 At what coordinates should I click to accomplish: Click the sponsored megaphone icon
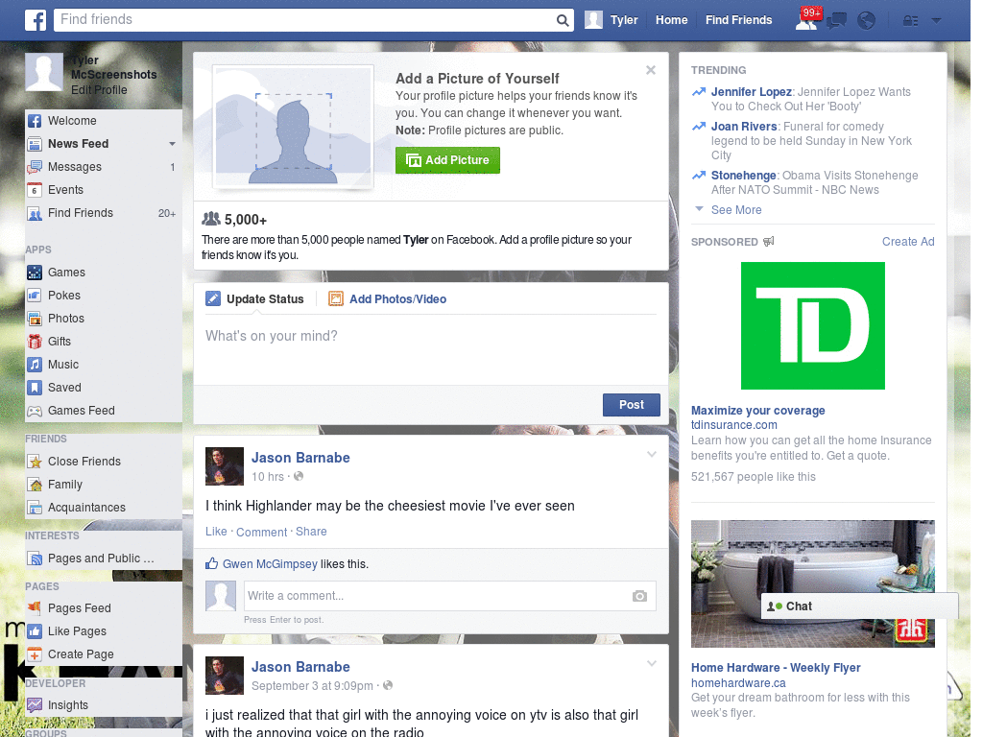(769, 241)
